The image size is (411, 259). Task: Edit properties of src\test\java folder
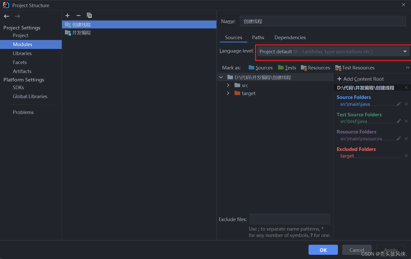(x=399, y=121)
